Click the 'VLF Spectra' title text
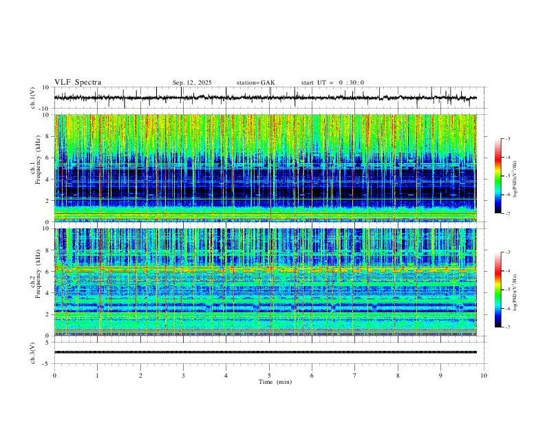 [x=78, y=83]
